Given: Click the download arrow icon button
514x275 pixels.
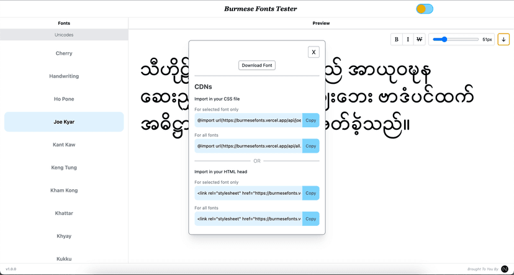Looking at the screenshot, I should (503, 39).
